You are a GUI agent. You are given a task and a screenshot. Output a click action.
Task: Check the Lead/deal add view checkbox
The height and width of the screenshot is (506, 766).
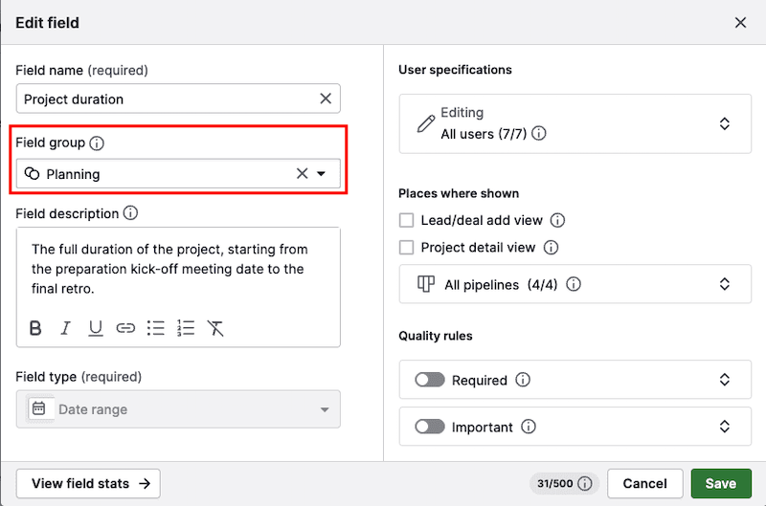407,220
